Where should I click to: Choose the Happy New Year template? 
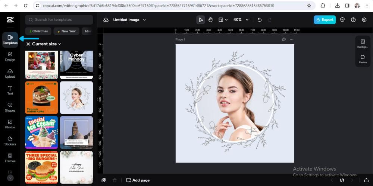(x=76, y=167)
